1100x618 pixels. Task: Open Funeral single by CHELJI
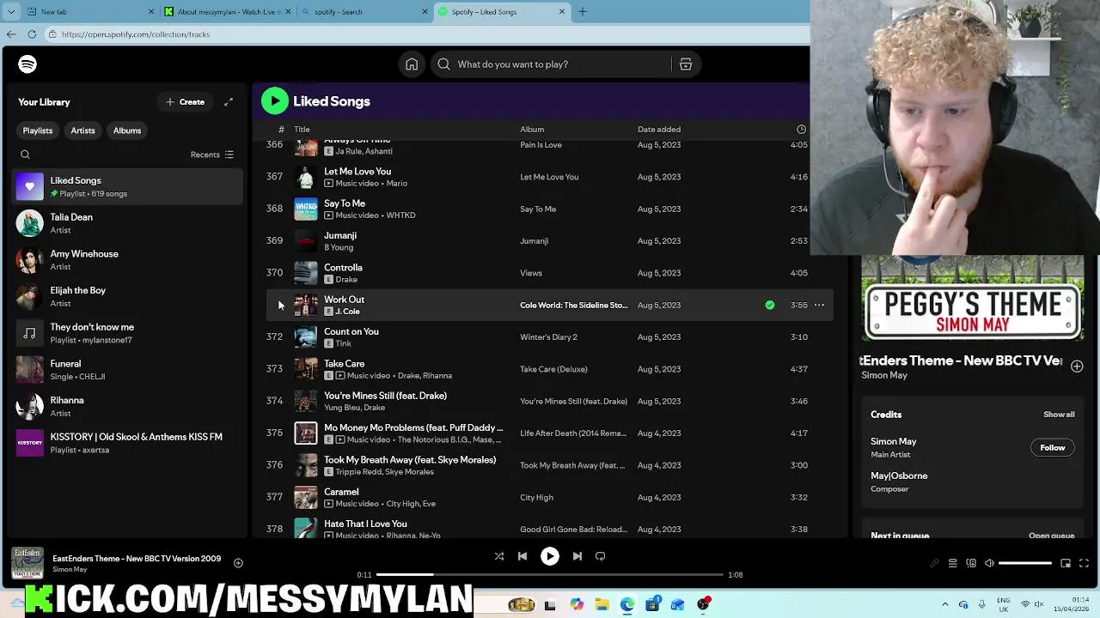point(128,370)
